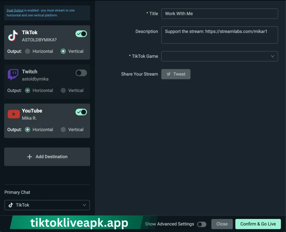Click the 'Primary Chat' label
The height and width of the screenshot is (232, 286).
pyautogui.click(x=18, y=192)
